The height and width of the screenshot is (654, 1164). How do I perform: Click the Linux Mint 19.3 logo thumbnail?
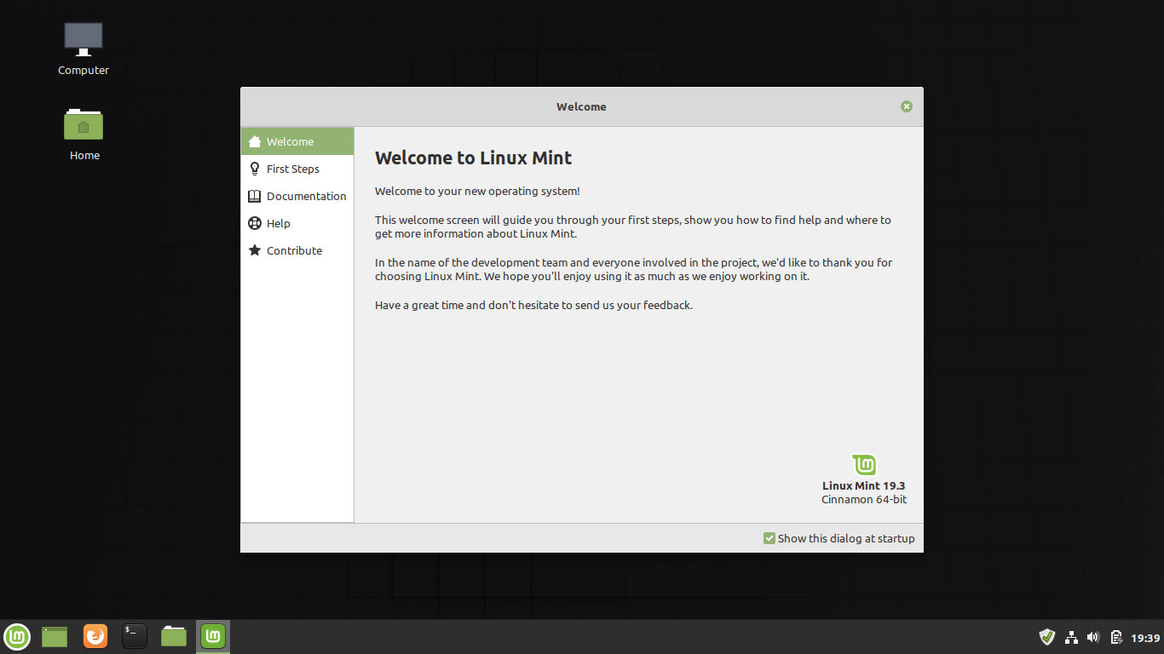864,464
